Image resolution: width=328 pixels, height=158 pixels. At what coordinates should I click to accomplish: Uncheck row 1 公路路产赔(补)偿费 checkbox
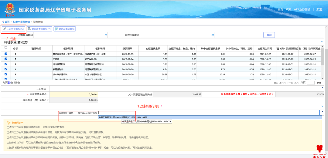pos(6,54)
